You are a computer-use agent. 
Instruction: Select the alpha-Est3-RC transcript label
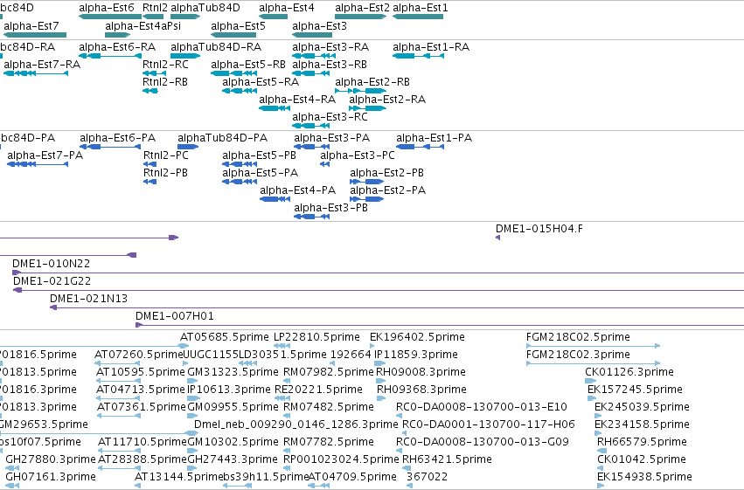(x=330, y=117)
